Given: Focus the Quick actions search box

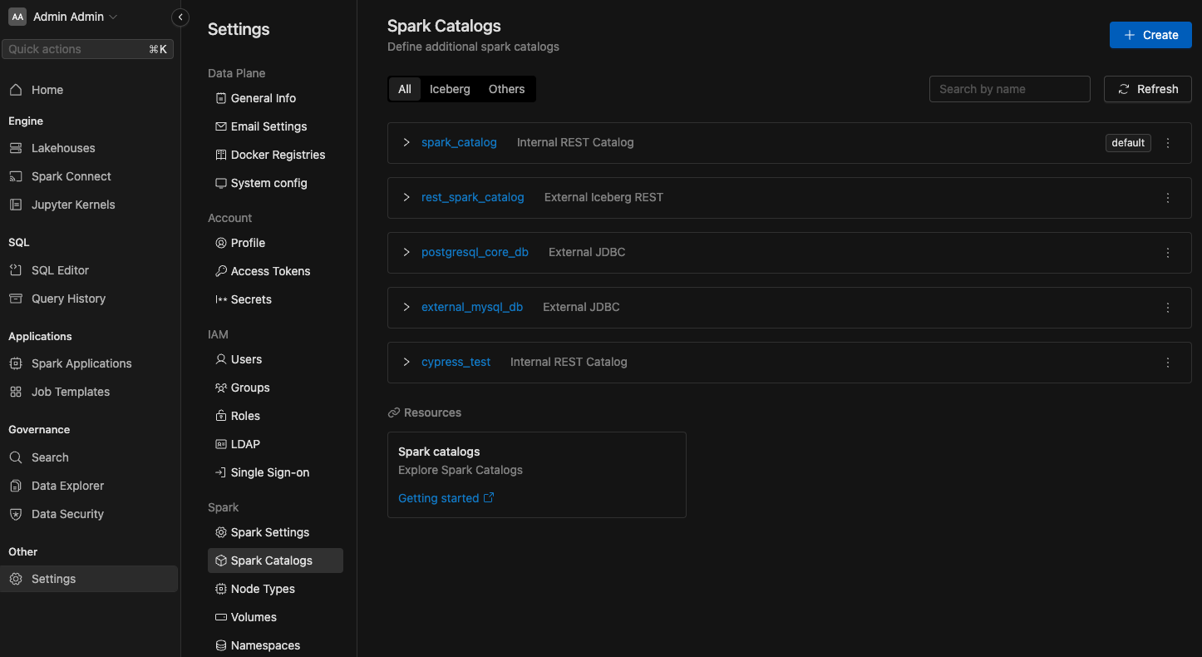Looking at the screenshot, I should (x=88, y=49).
